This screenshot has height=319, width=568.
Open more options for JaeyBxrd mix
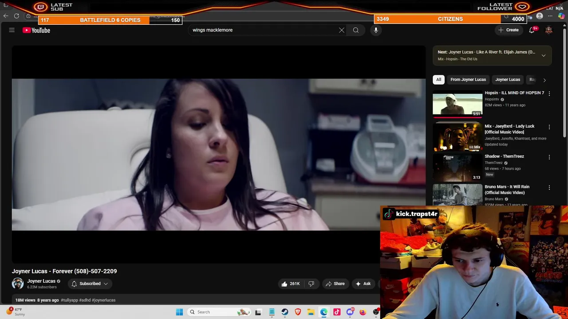[549, 127]
